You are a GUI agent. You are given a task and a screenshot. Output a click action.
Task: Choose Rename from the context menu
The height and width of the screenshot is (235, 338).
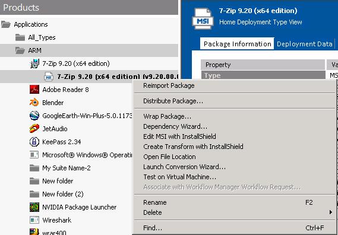(155, 202)
